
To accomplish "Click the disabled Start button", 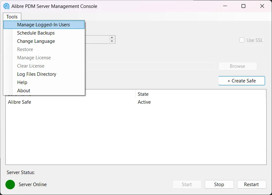I will (187, 185).
